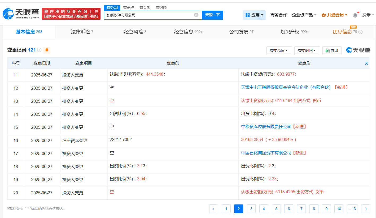This screenshot has width=376, height=218.
Task: Go to page 8 in pagination
Action: coord(314,209)
